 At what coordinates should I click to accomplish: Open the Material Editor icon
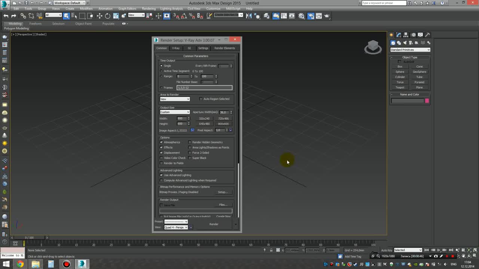(302, 16)
